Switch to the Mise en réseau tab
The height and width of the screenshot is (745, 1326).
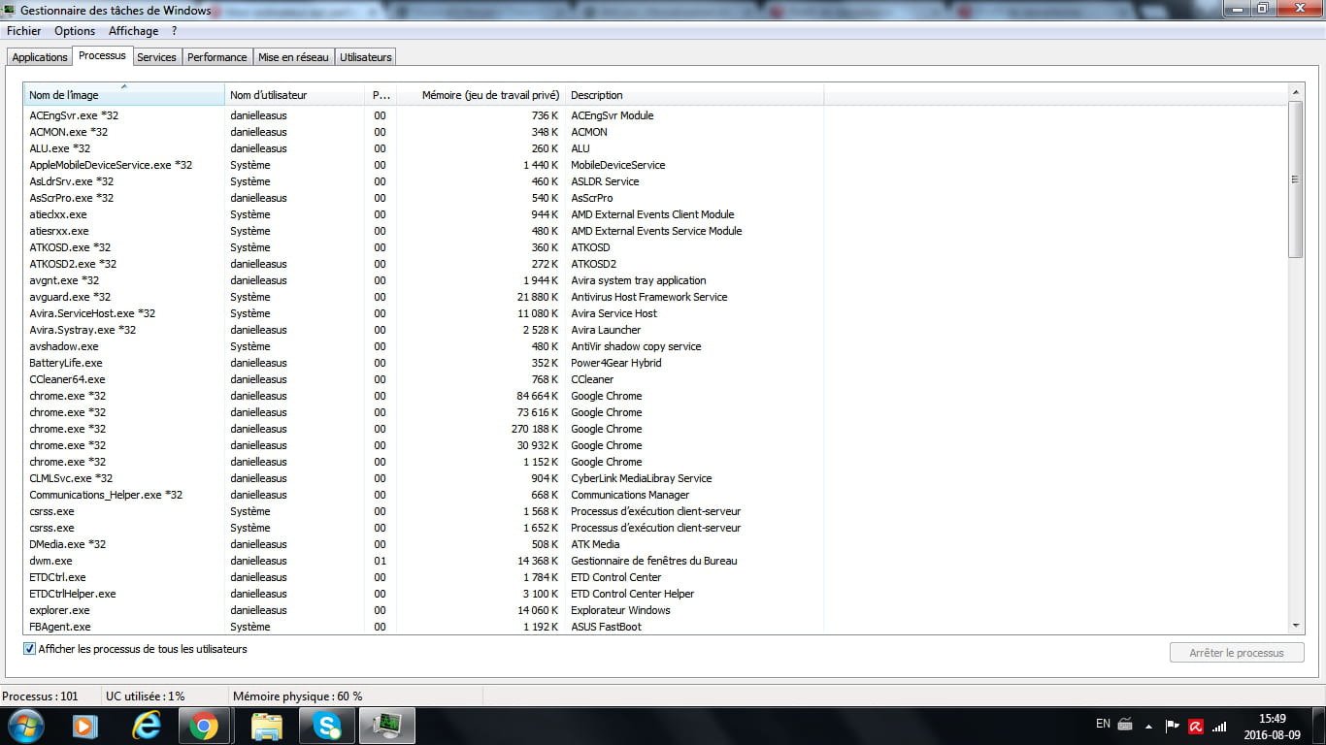(293, 57)
